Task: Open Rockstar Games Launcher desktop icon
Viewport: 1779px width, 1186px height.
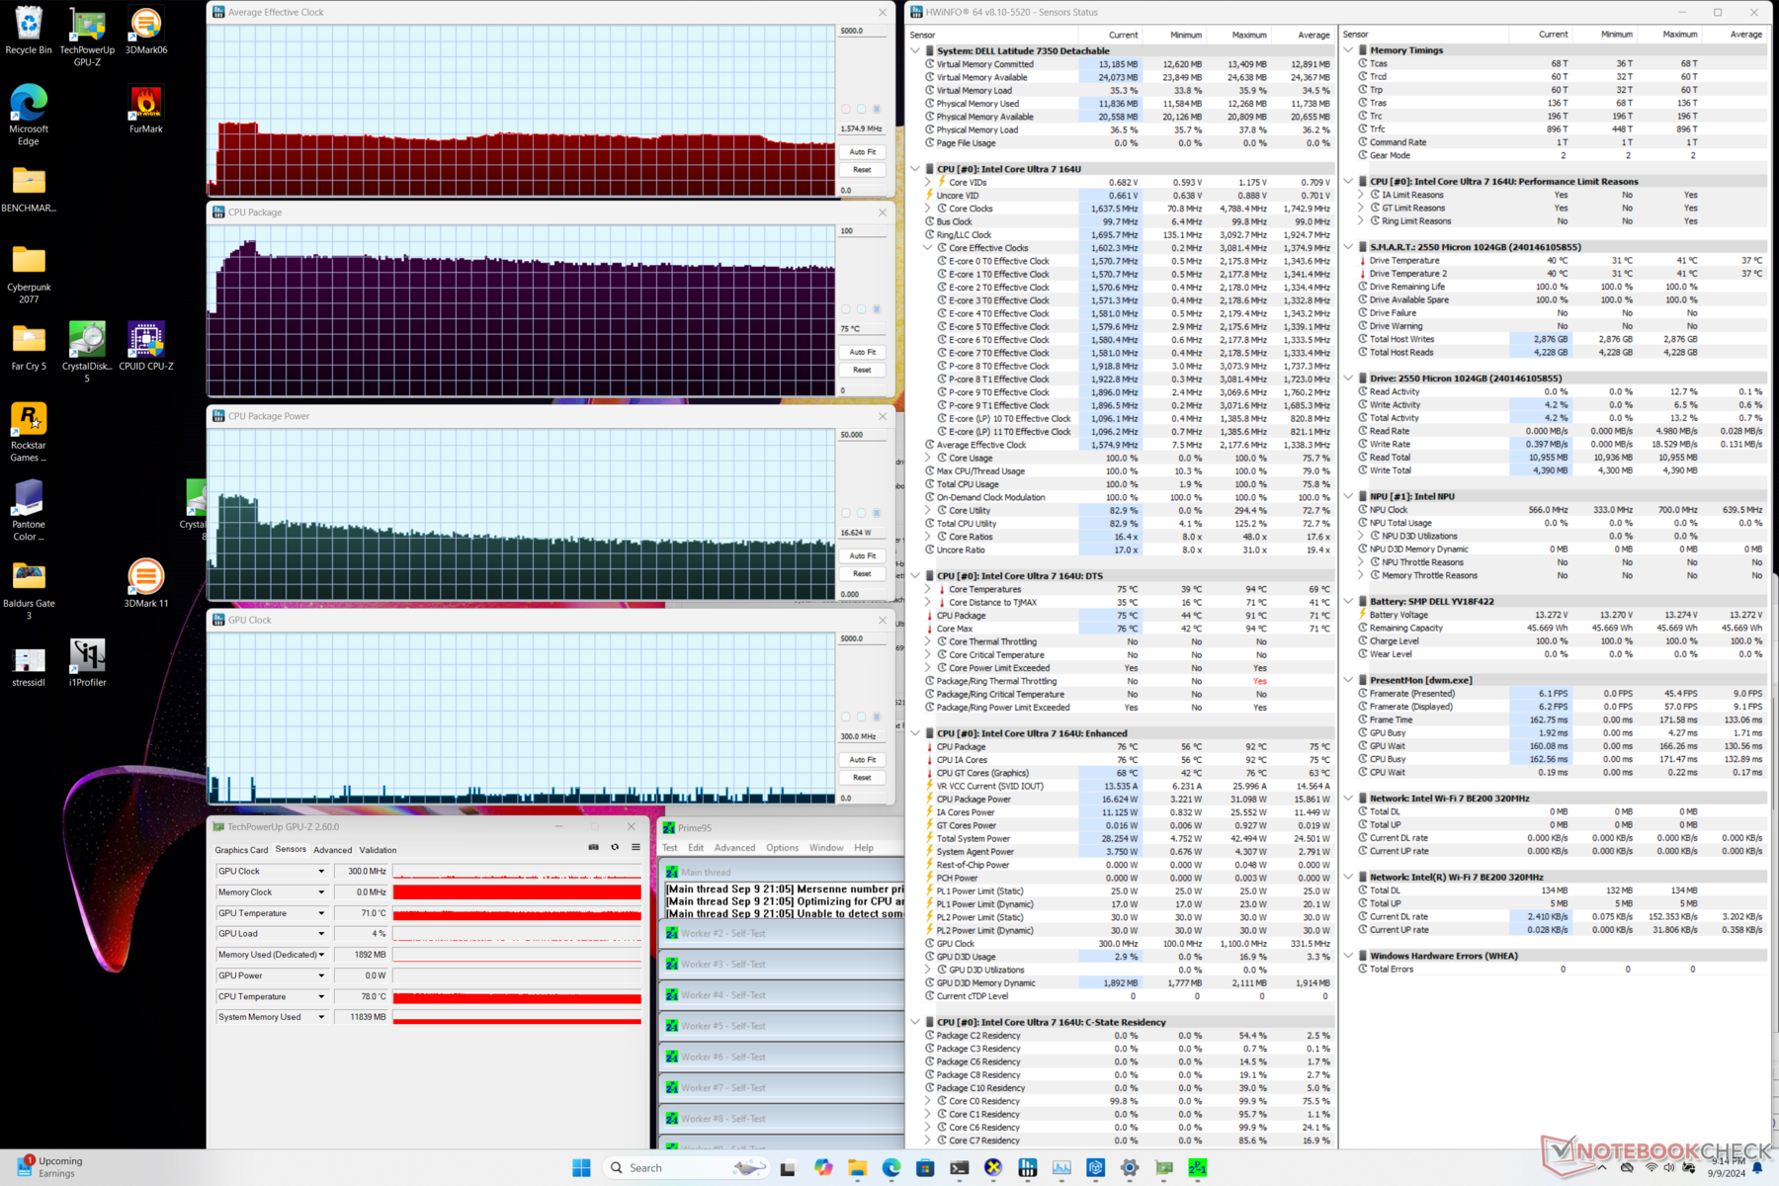Action: tap(29, 432)
